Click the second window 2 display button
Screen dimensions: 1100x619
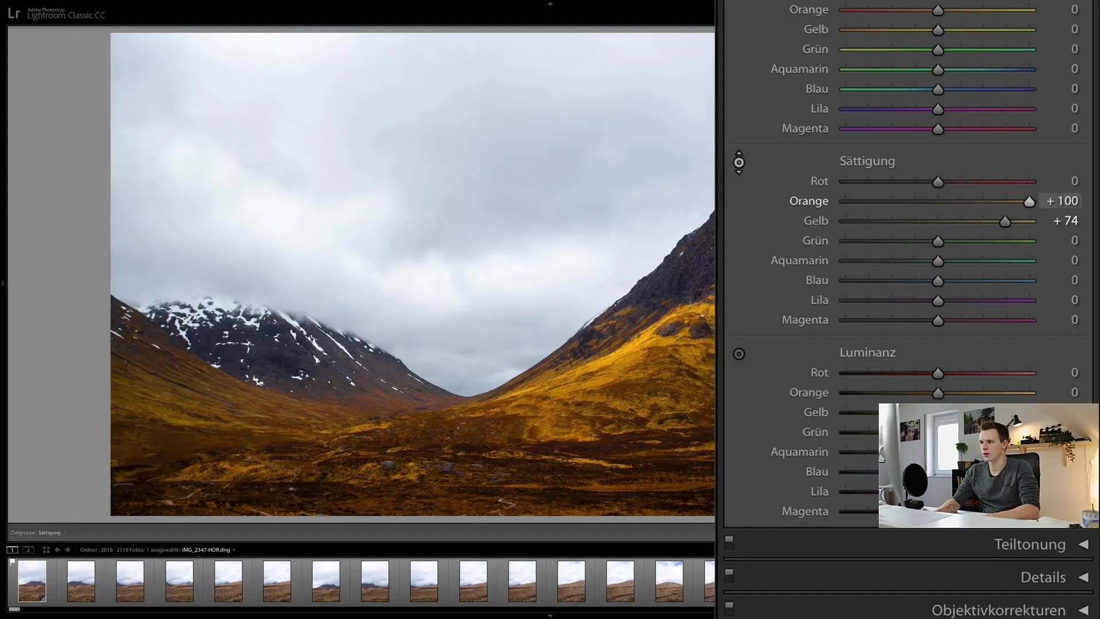click(x=27, y=550)
